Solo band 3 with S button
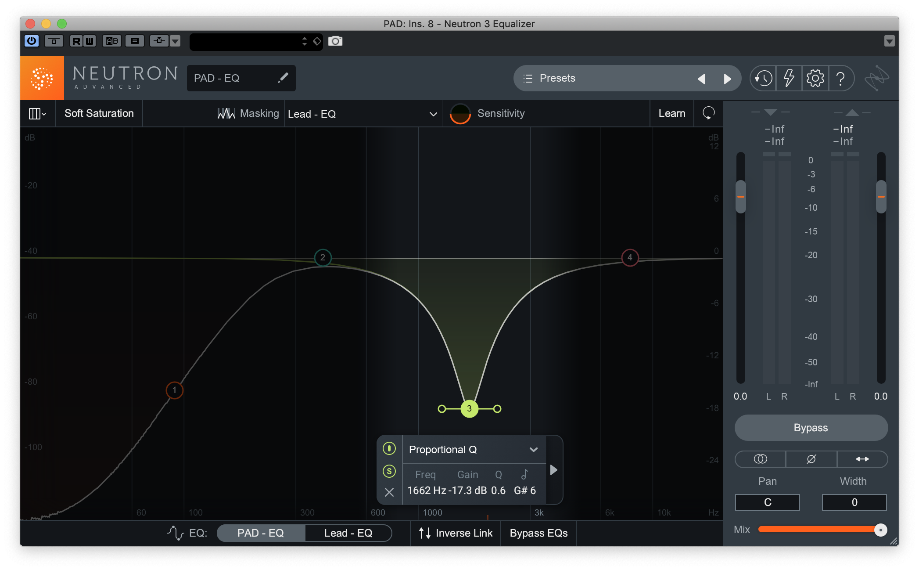The width and height of the screenshot is (919, 570). click(389, 471)
